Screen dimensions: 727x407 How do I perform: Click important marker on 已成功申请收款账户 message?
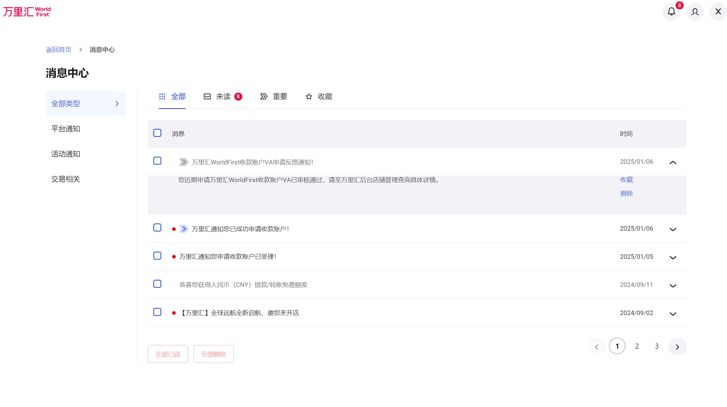pos(184,229)
